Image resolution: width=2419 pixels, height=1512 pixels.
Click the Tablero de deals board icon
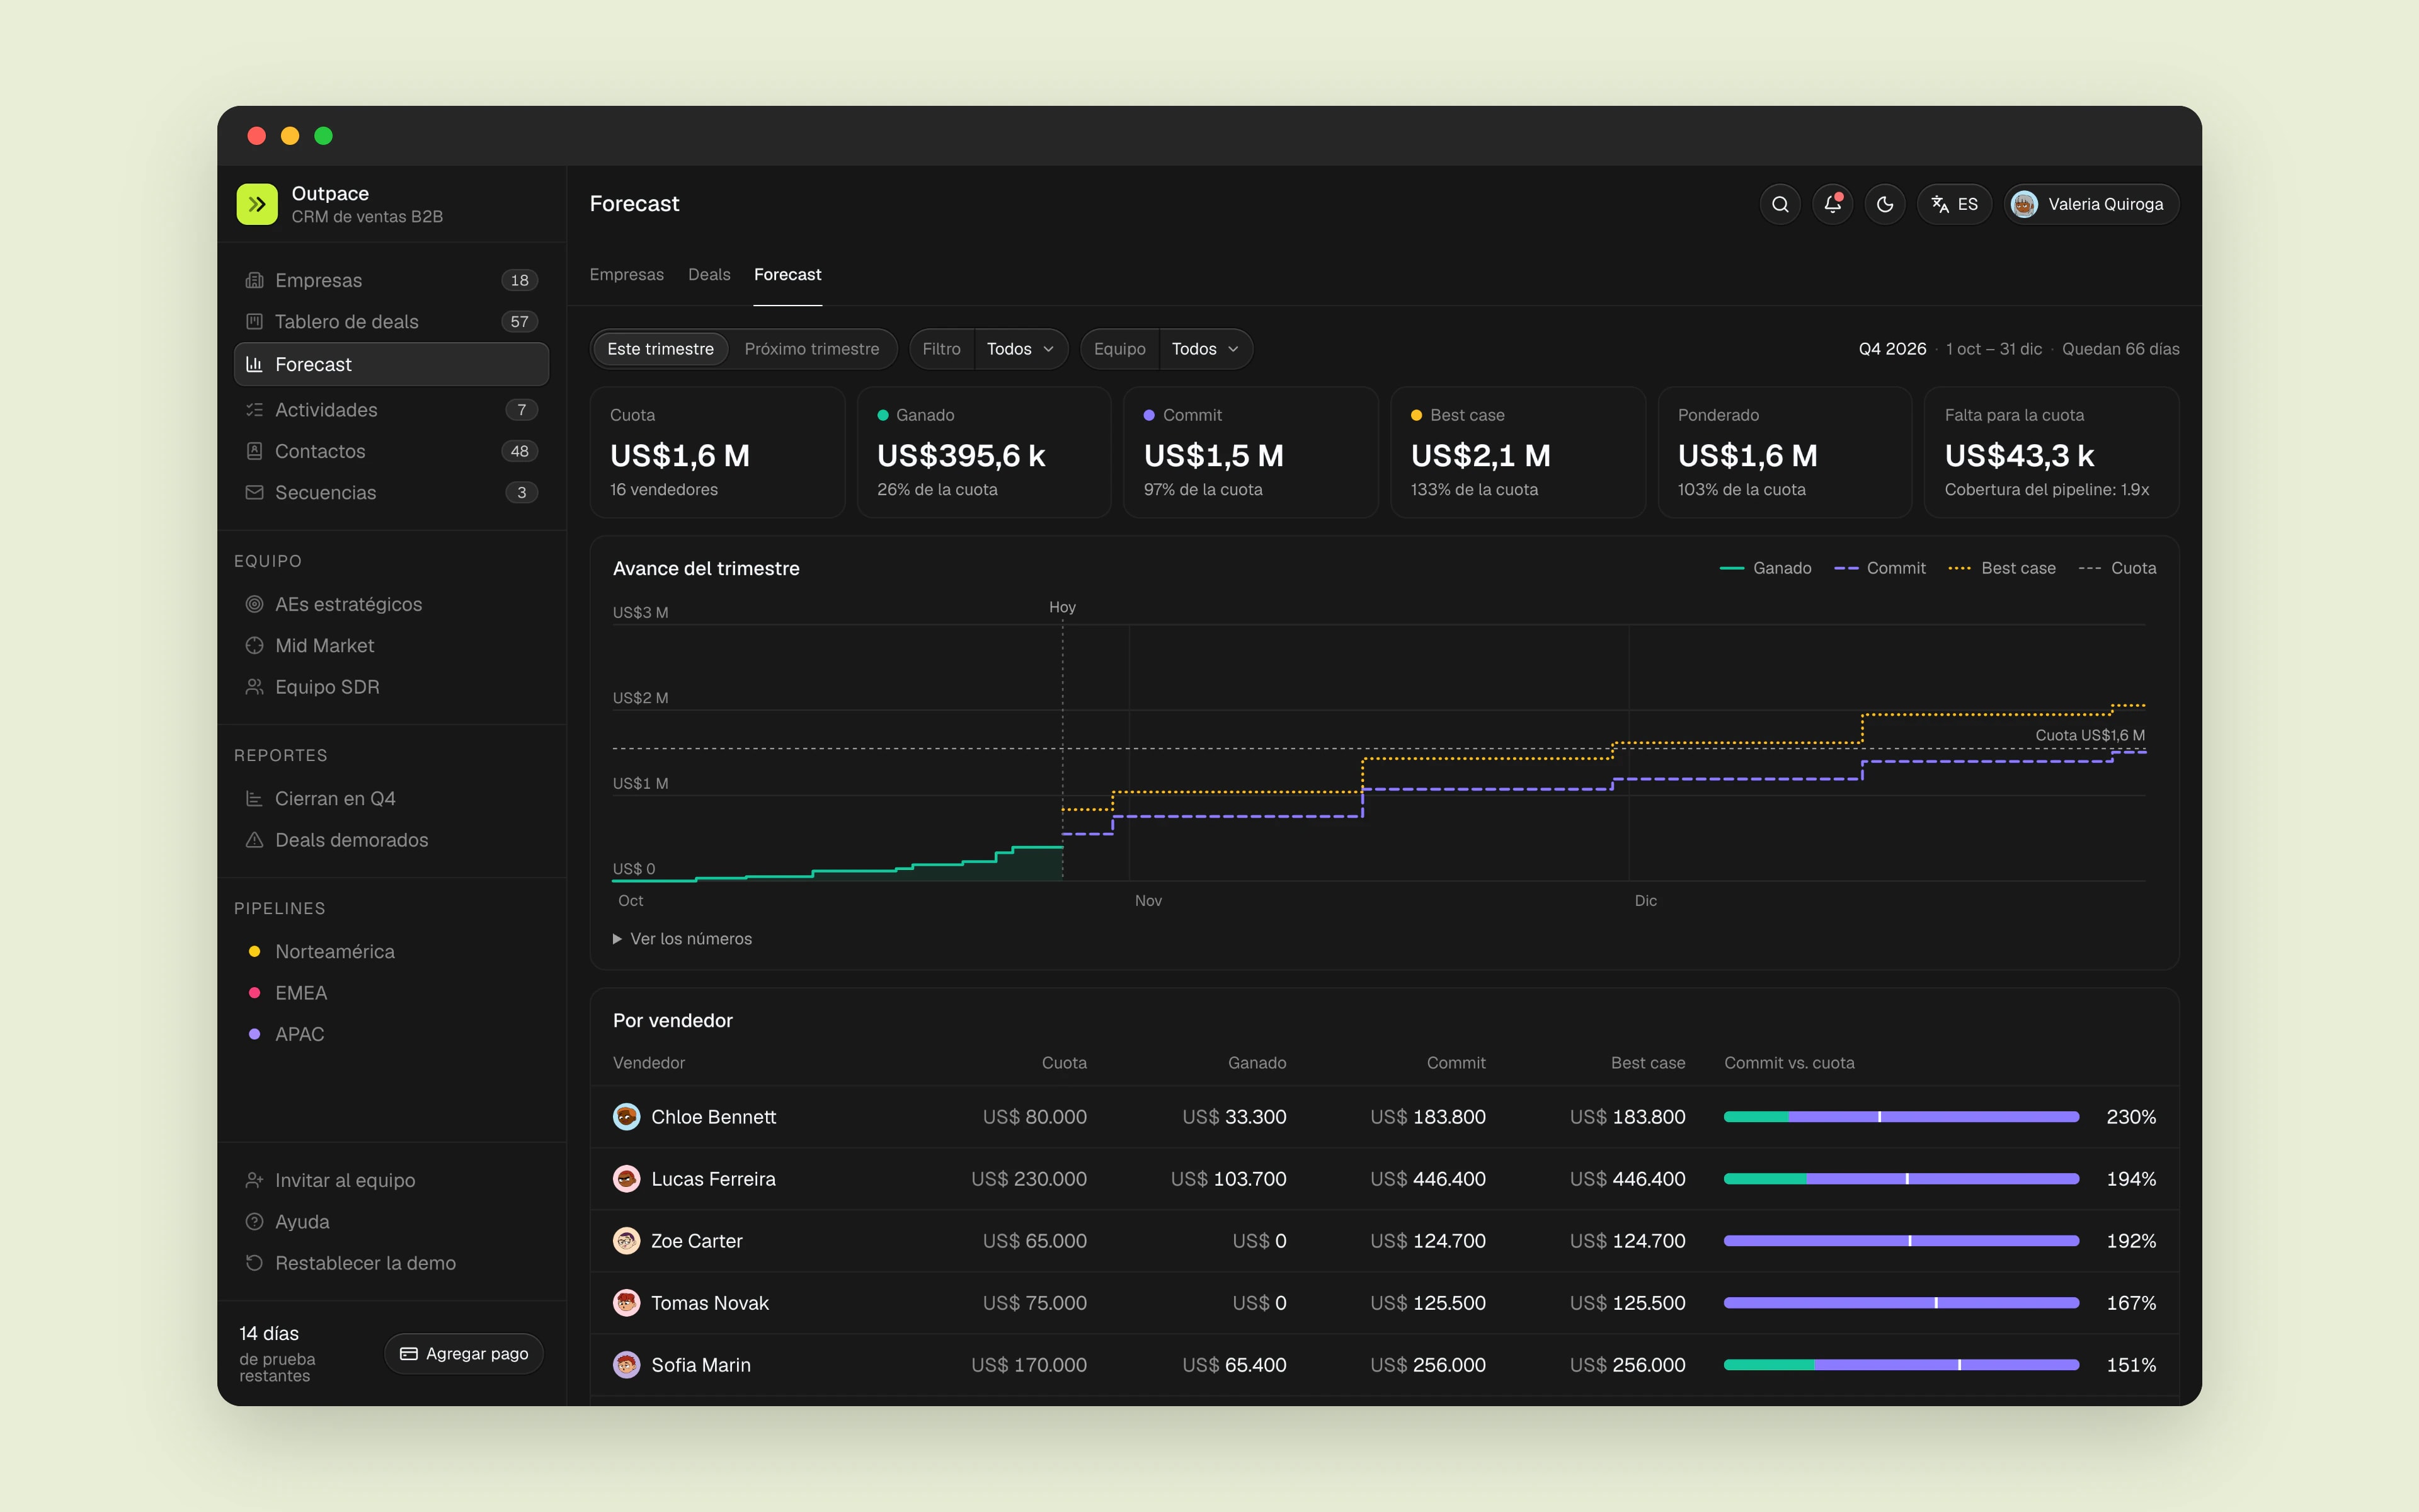(x=255, y=321)
